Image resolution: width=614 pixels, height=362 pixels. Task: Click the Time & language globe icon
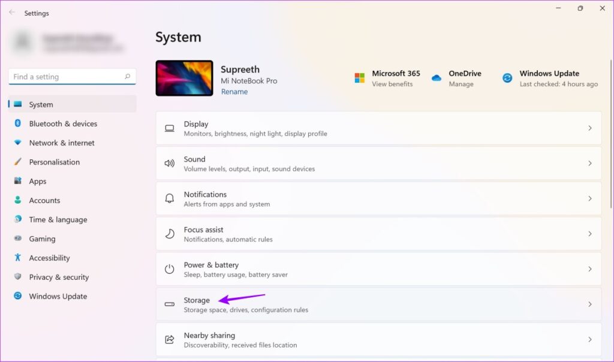coord(17,219)
